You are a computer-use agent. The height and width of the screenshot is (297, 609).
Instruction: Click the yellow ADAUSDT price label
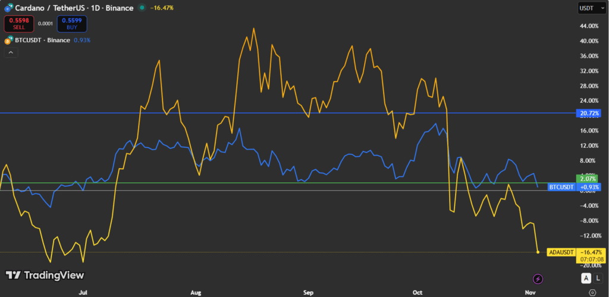tap(561, 252)
